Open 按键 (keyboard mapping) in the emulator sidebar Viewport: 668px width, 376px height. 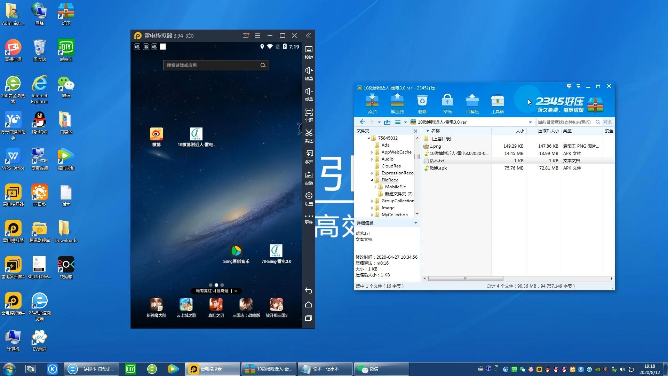[309, 52]
